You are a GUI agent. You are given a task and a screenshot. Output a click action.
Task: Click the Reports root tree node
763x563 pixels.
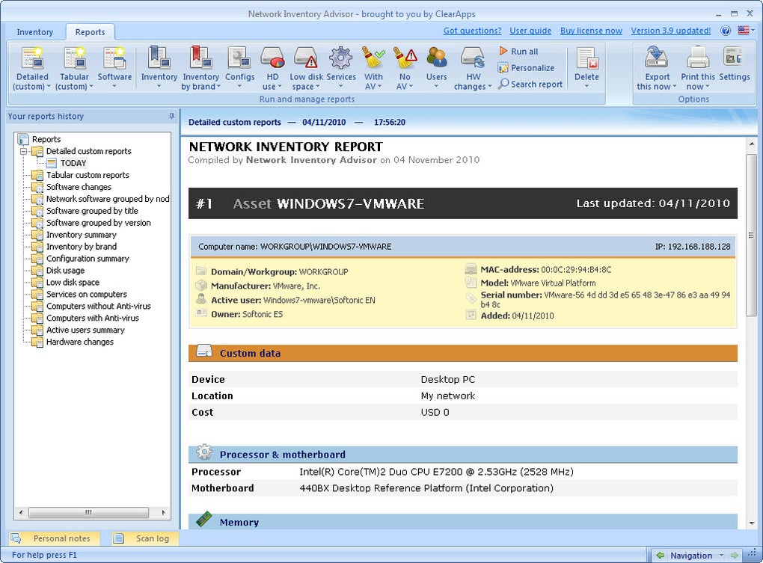pos(46,140)
